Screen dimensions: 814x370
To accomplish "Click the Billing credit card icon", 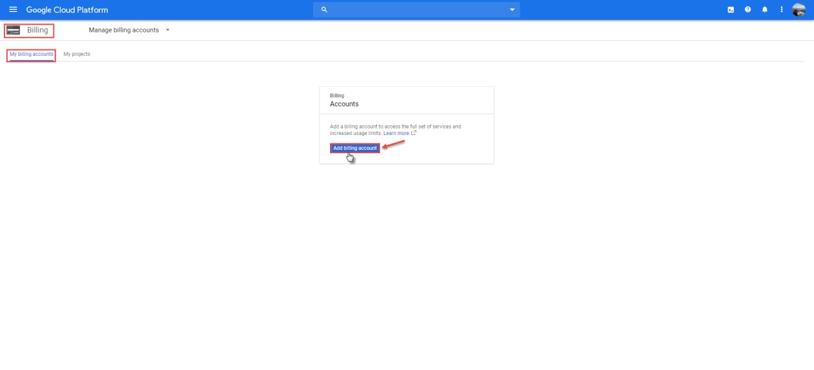I will (x=13, y=31).
